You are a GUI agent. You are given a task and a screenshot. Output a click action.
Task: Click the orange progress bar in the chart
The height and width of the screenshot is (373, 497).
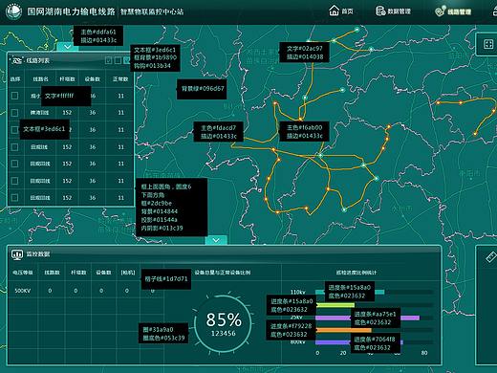343,330
